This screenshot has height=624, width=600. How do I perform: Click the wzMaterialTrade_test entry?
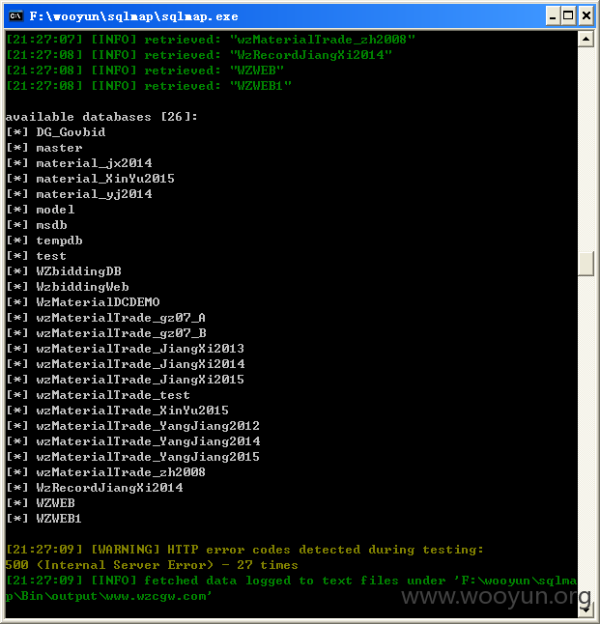click(x=98, y=395)
